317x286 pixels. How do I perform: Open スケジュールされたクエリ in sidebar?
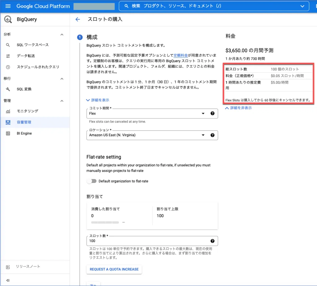pyautogui.click(x=38, y=67)
